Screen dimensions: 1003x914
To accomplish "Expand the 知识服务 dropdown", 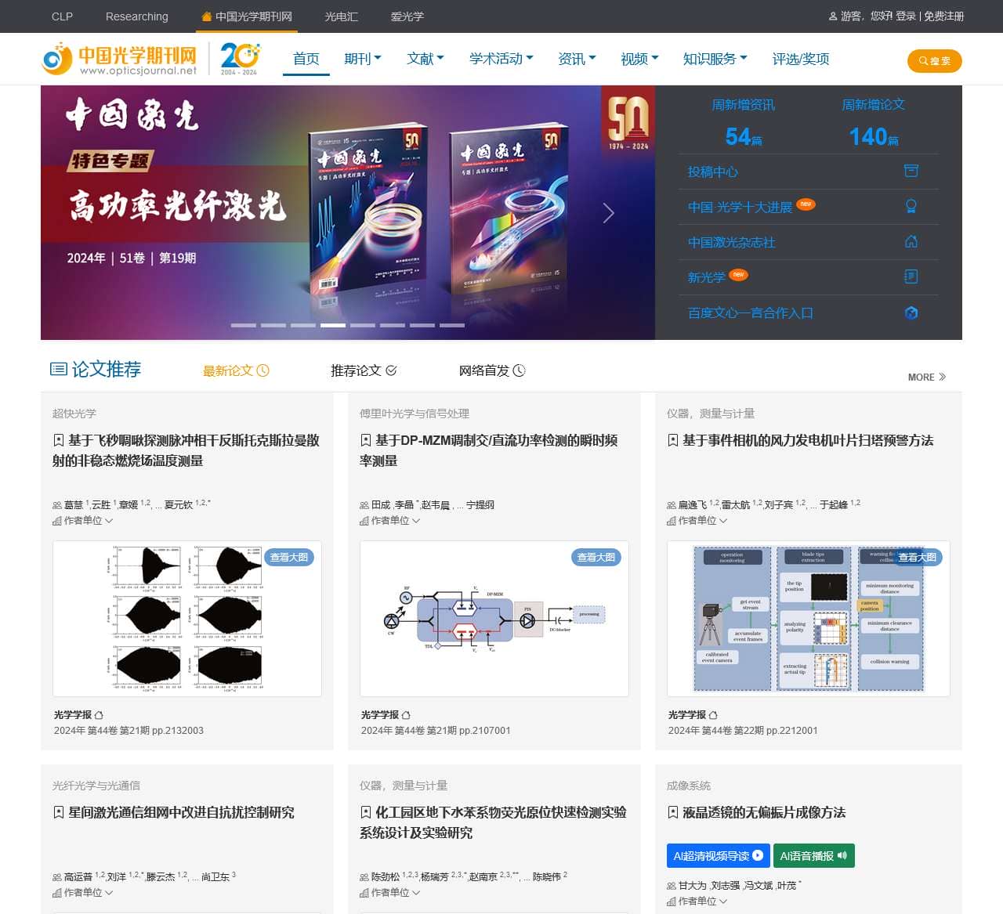I will [714, 58].
